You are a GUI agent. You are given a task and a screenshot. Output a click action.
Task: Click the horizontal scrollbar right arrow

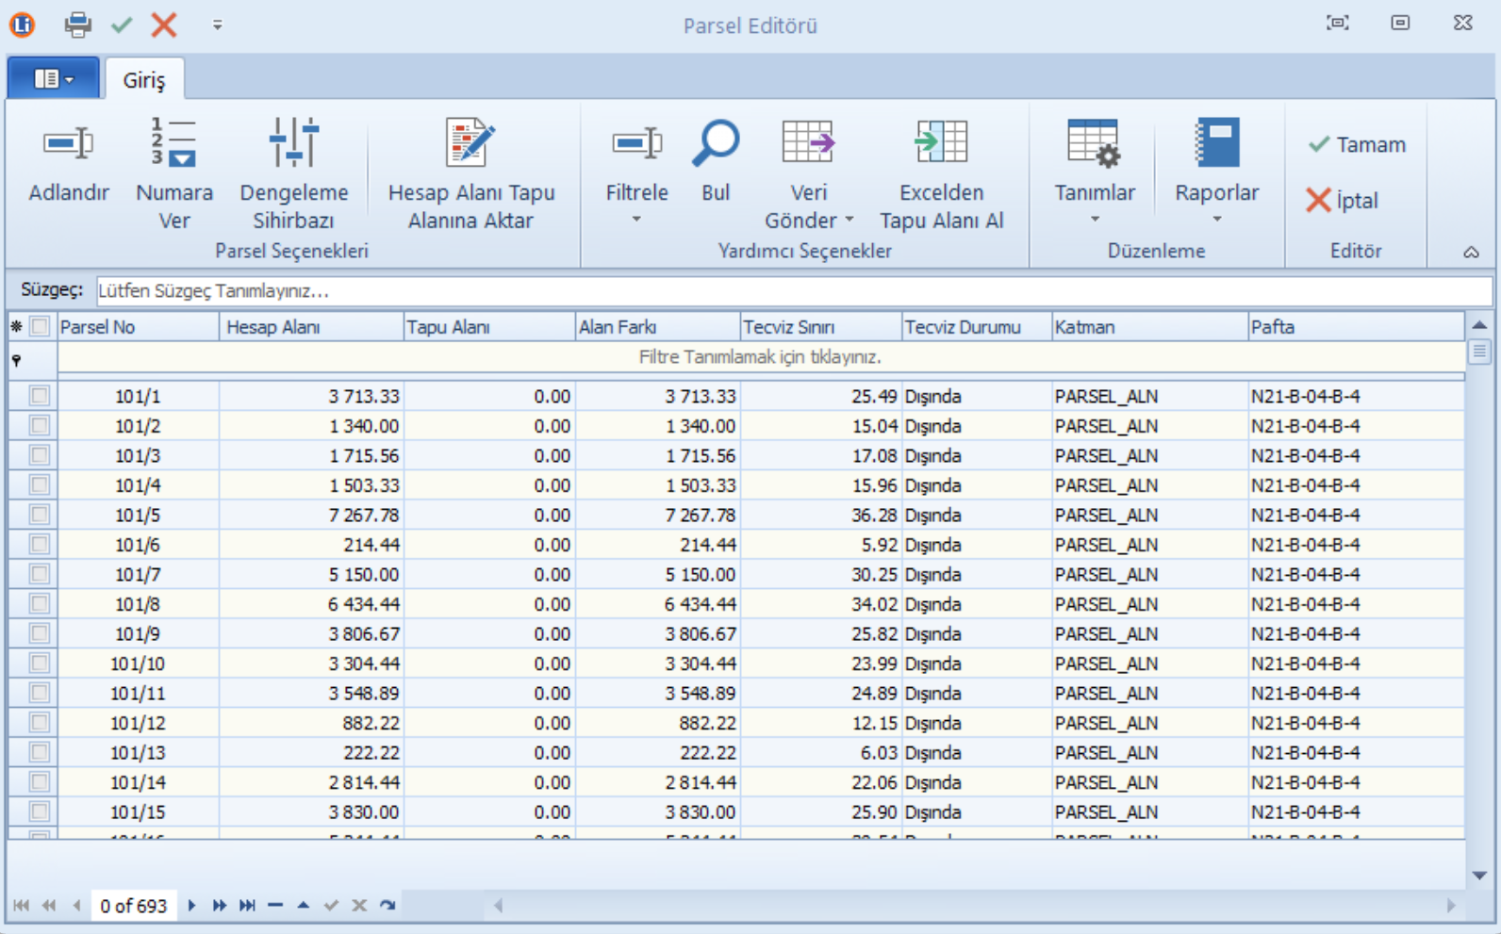1451,906
